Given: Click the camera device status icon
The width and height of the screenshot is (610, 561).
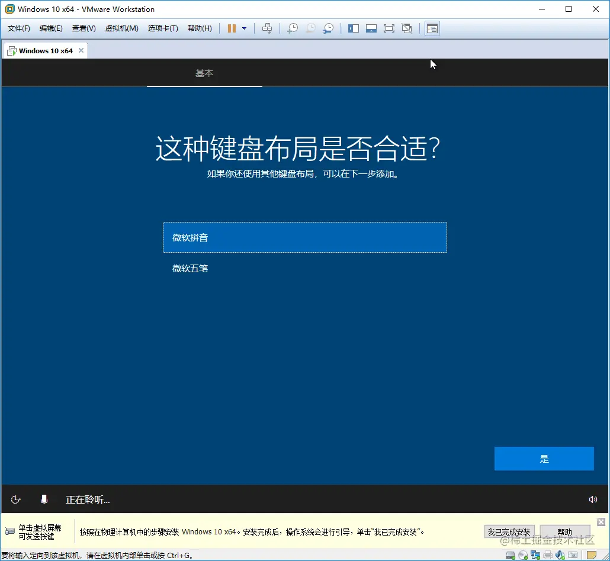Looking at the screenshot, I should 573,555.
